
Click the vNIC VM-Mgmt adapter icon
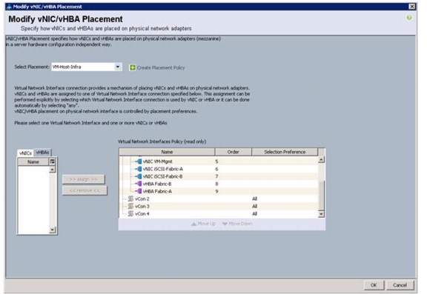[139, 161]
